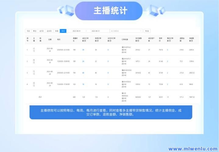Choose the 本周 date filter

pyautogui.click(x=56, y=31)
